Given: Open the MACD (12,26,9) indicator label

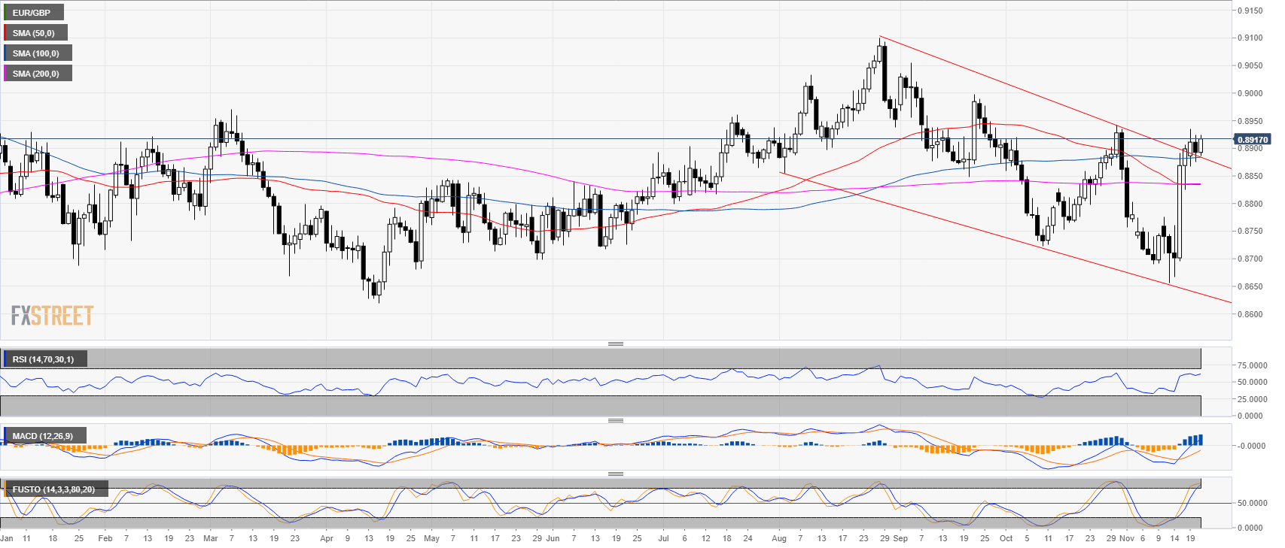Looking at the screenshot, I should 43,436.
